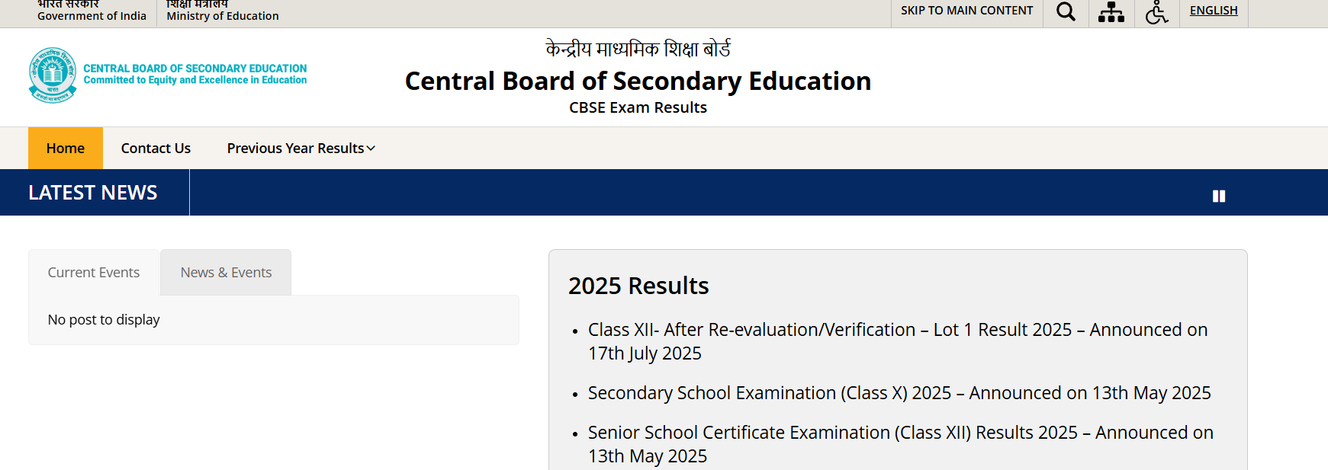This screenshot has width=1328, height=470.
Task: Pause the Latest News ticker
Action: tap(1219, 196)
